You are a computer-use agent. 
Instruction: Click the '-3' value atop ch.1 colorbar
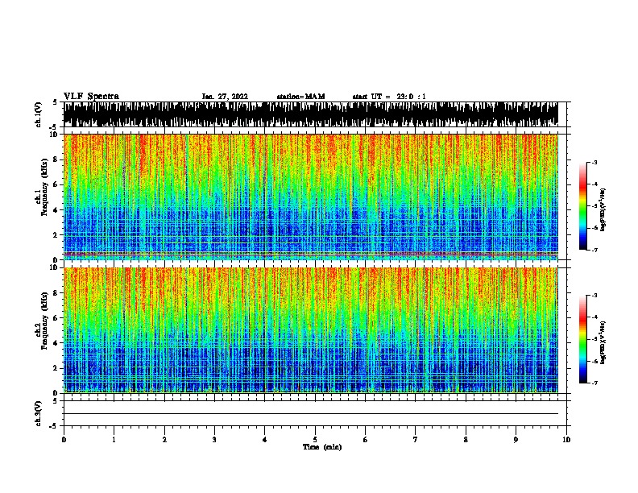tap(594, 162)
